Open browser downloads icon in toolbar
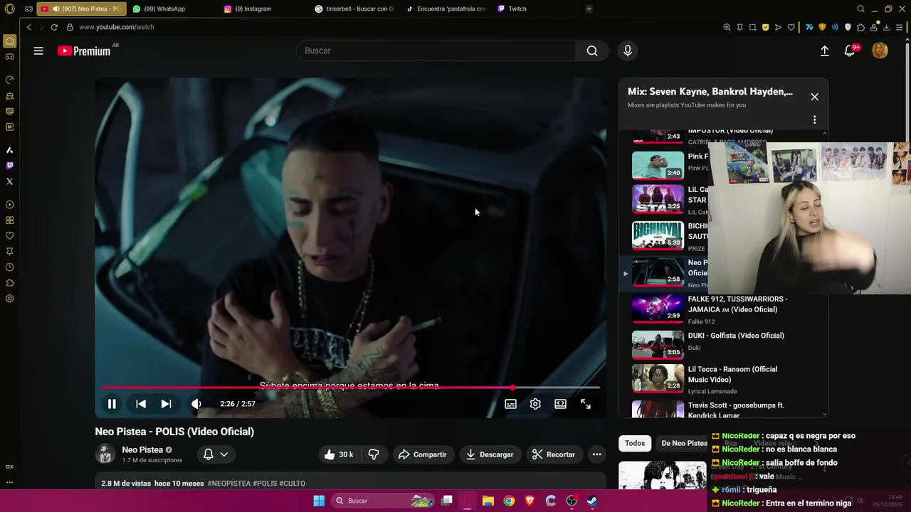 (x=886, y=27)
